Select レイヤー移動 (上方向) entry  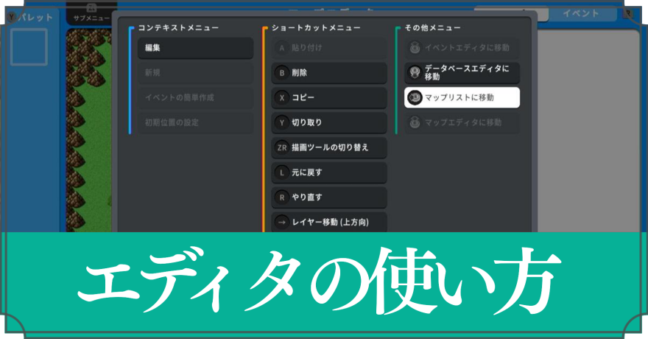coord(329,222)
